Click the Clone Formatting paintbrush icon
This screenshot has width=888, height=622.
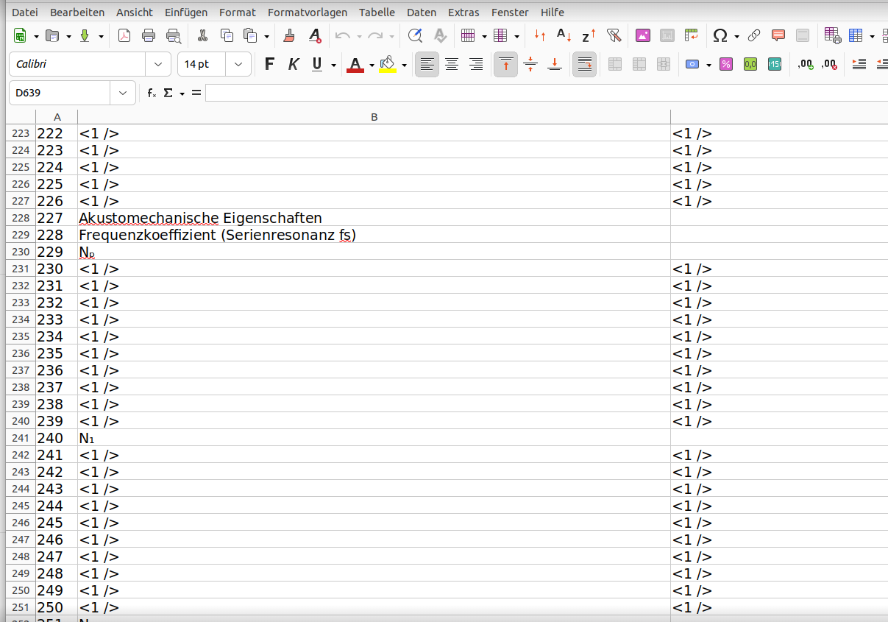[x=290, y=35]
